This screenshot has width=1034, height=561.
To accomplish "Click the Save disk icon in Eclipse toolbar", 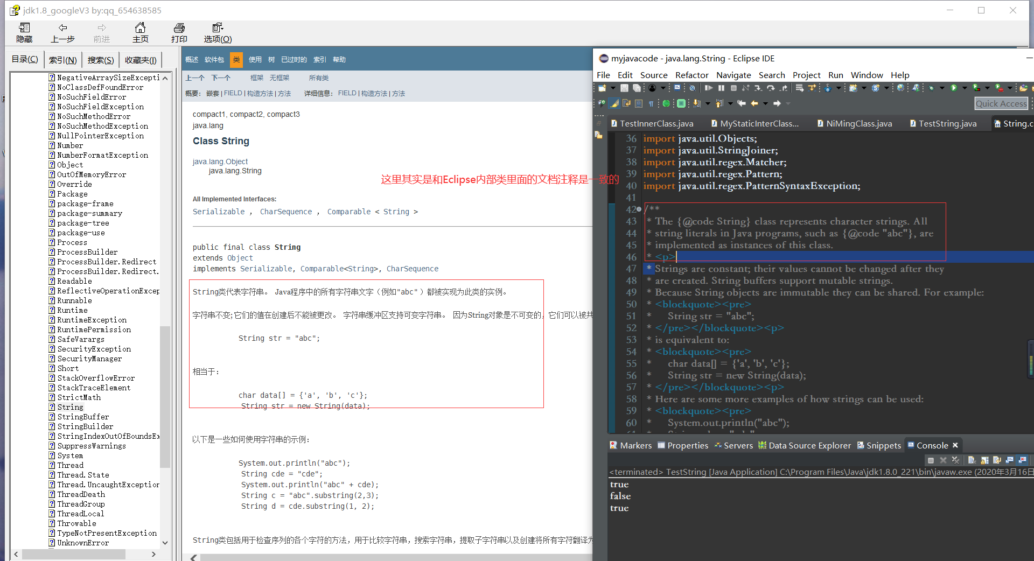I will pyautogui.click(x=624, y=88).
